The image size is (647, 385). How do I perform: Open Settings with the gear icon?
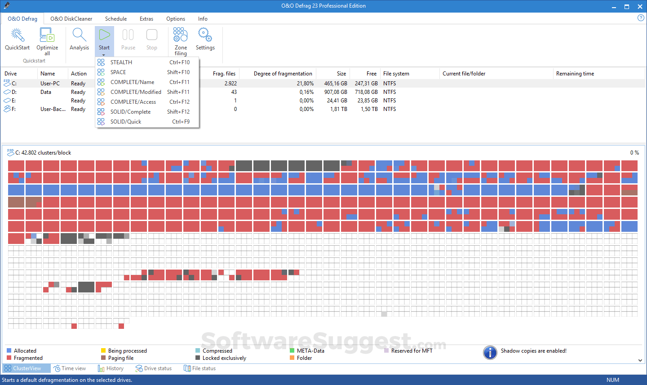point(205,35)
